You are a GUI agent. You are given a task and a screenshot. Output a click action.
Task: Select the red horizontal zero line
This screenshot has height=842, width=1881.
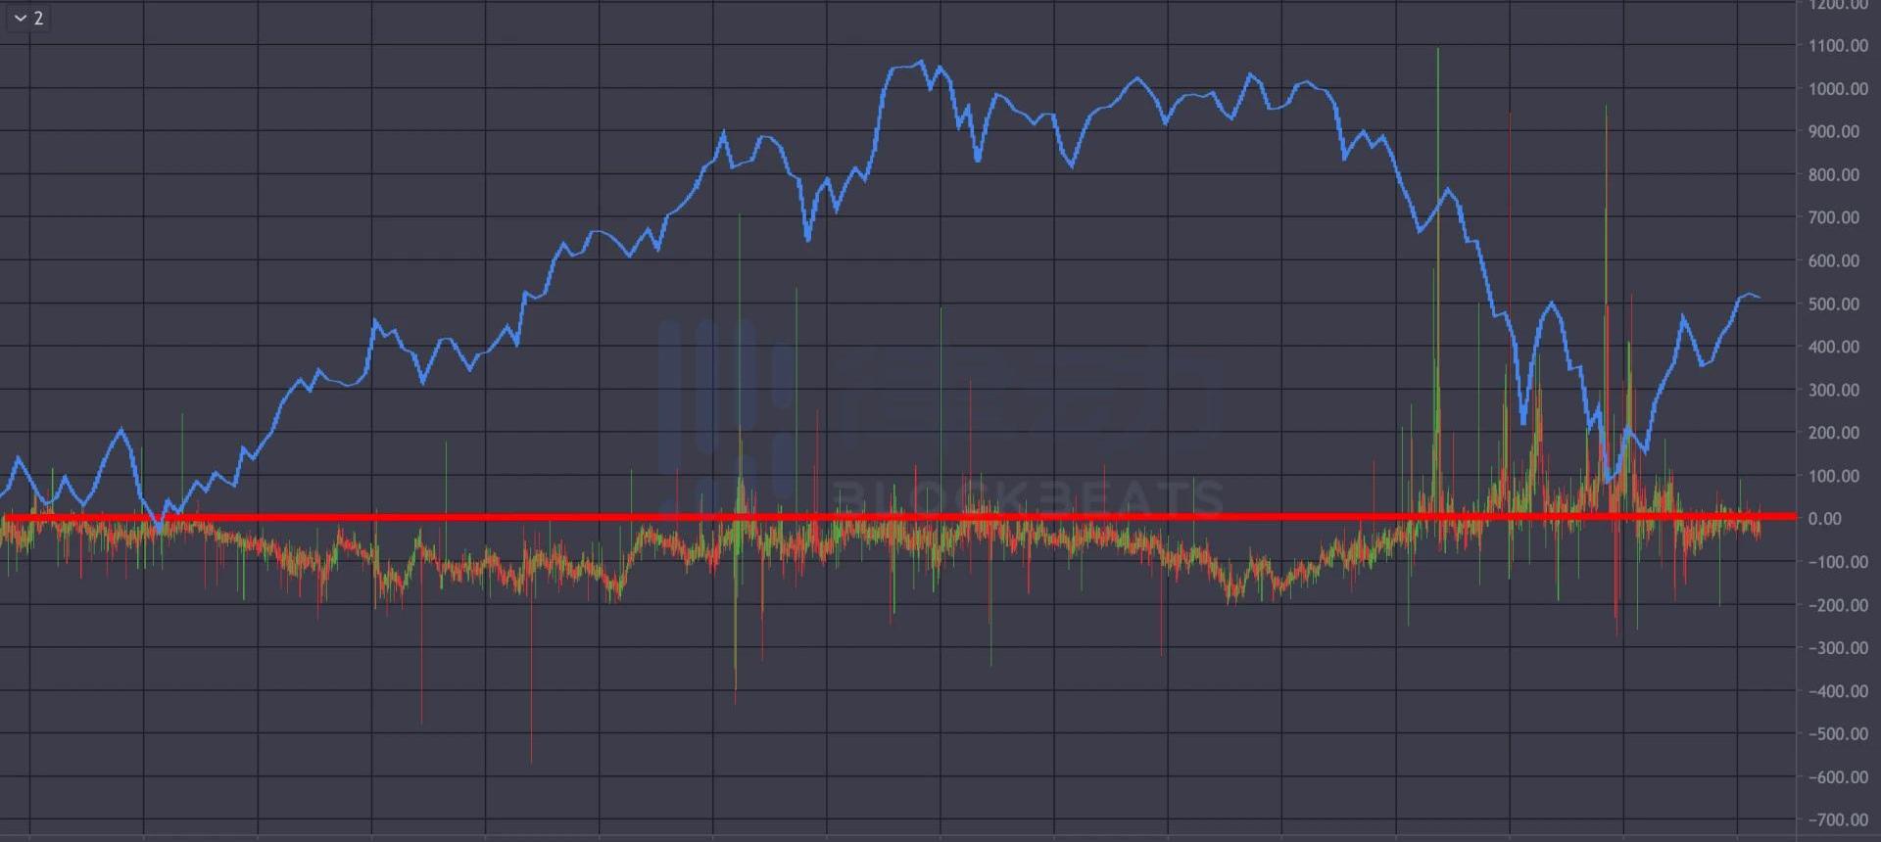click(x=882, y=517)
